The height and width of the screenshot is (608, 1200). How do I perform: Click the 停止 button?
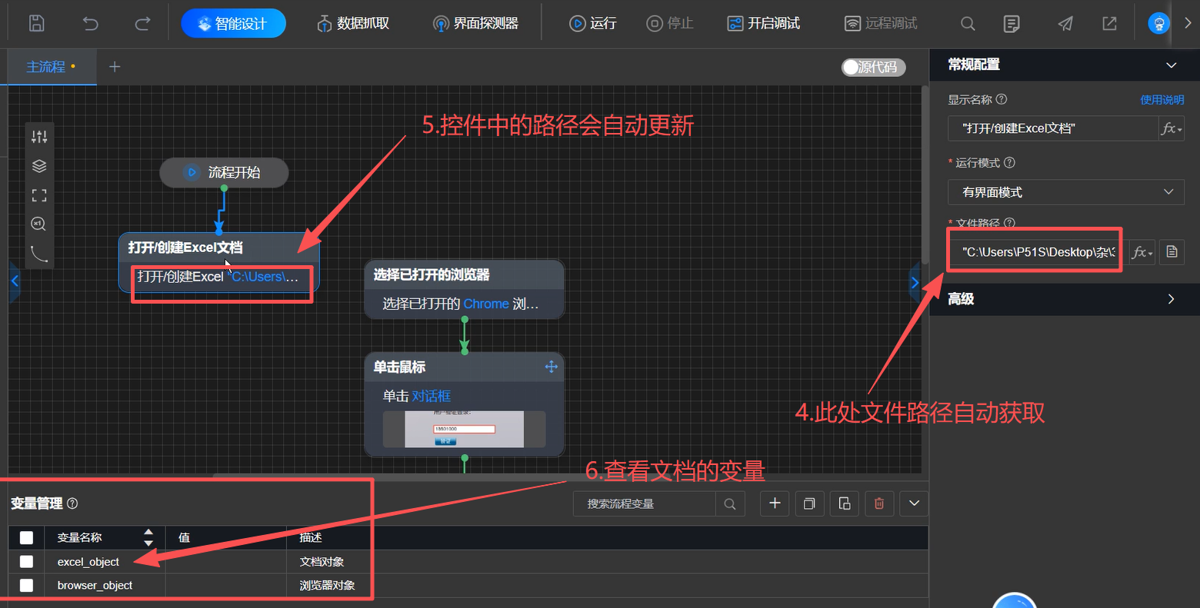[x=670, y=24]
